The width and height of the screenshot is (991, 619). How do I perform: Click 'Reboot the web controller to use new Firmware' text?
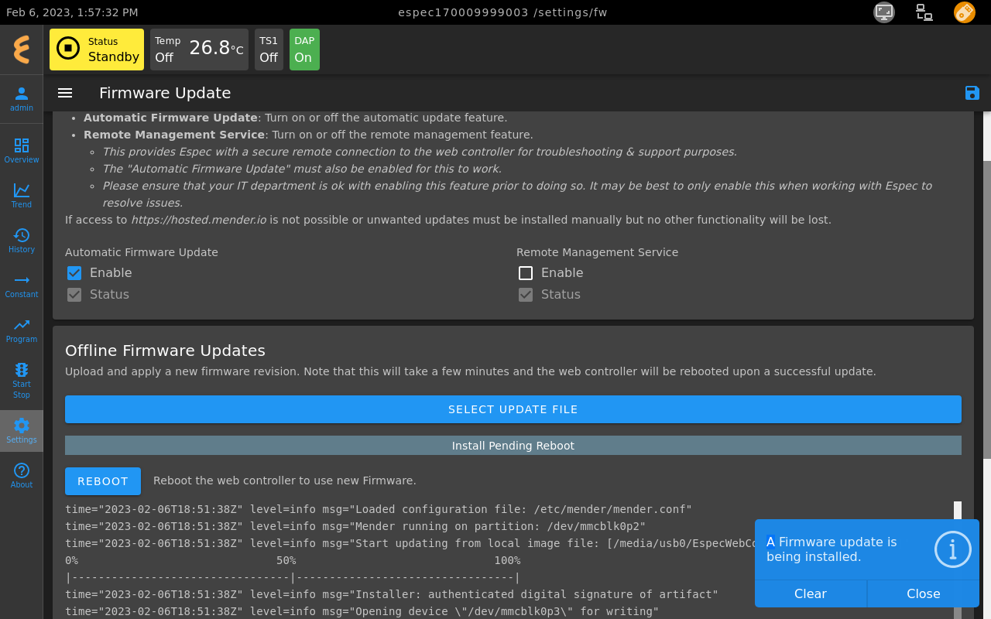285,480
